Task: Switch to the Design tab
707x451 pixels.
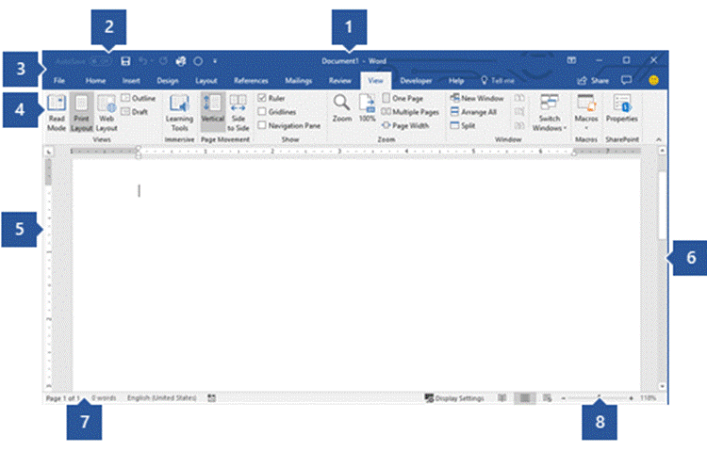Action: point(168,81)
